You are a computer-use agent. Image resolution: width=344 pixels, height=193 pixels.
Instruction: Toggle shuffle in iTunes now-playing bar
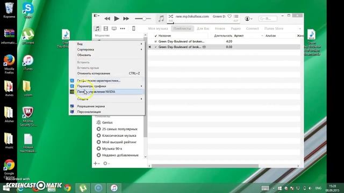[x=171, y=17]
